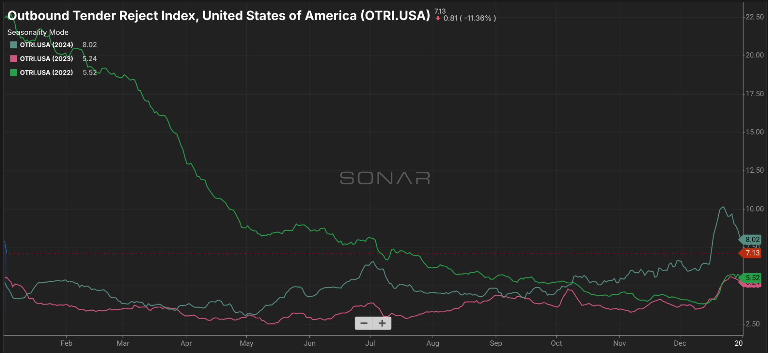
Task: Click the green 2022 legend color swatch
Action: (13, 72)
